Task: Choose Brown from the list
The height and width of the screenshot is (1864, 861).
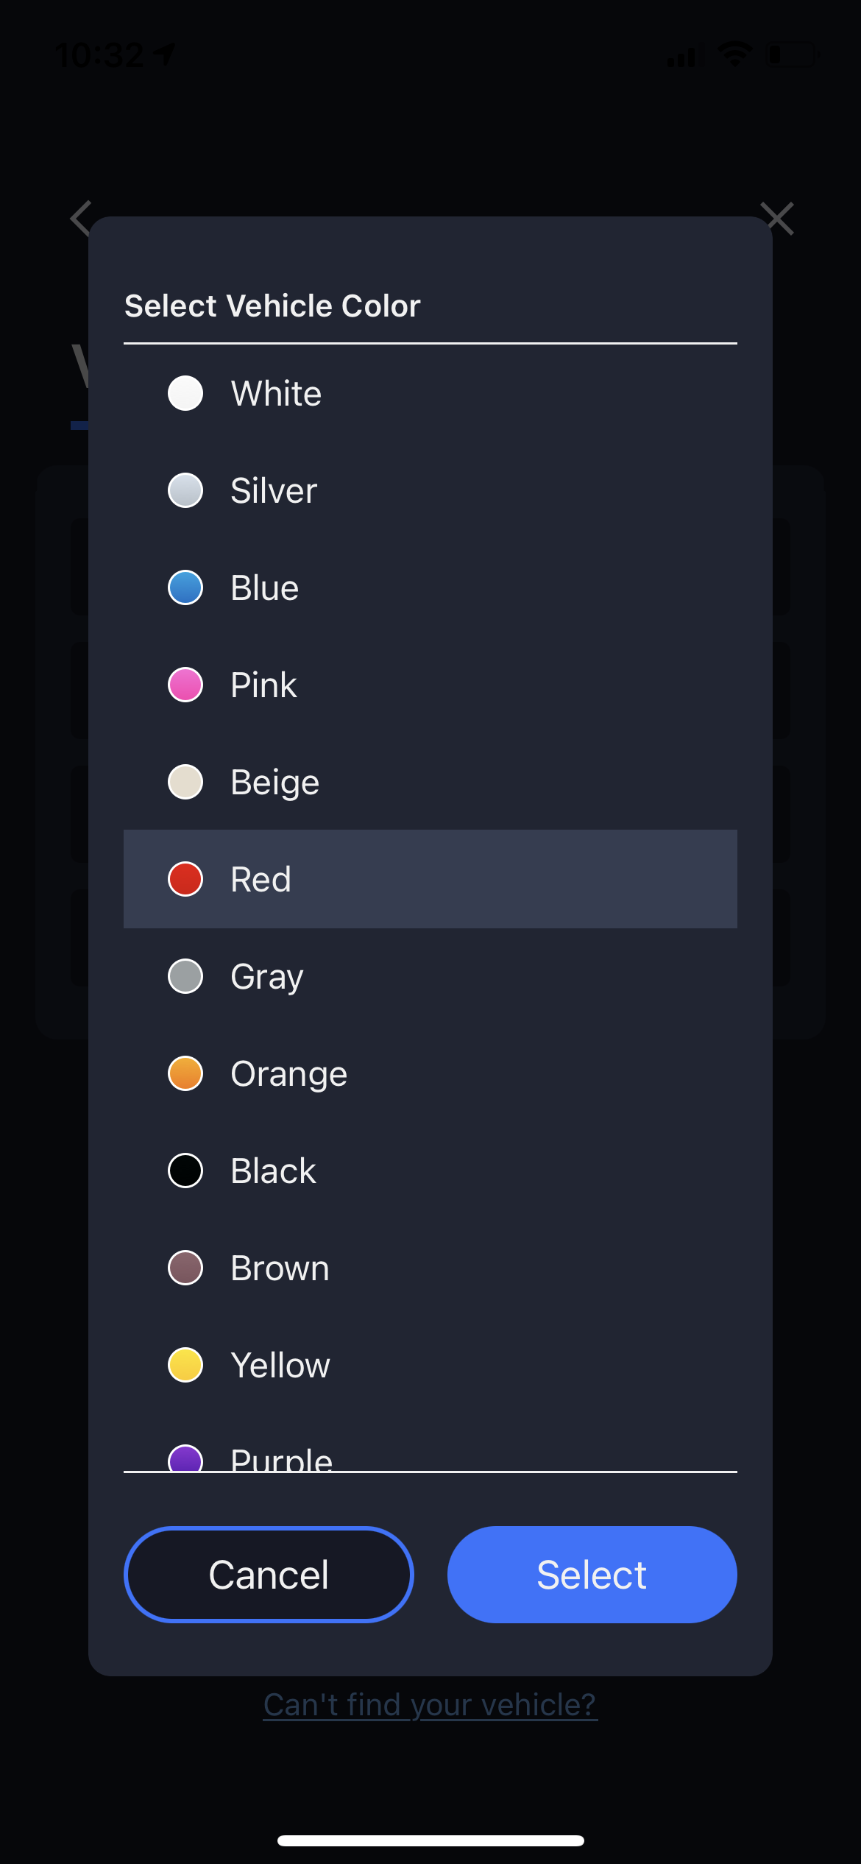Action: pyautogui.click(x=280, y=1268)
